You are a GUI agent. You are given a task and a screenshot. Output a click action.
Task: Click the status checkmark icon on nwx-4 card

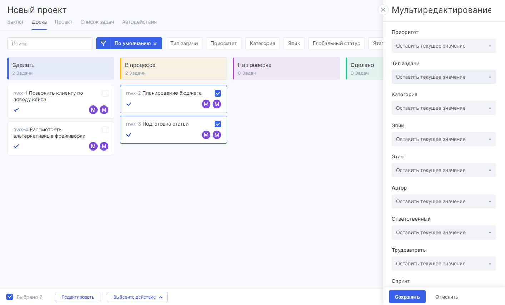click(16, 146)
